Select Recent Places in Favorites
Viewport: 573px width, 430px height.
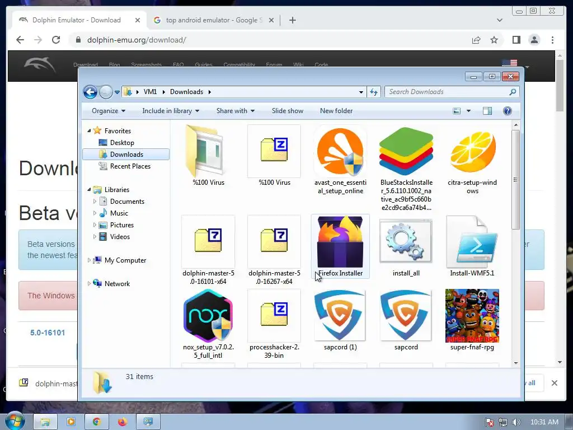(x=130, y=166)
